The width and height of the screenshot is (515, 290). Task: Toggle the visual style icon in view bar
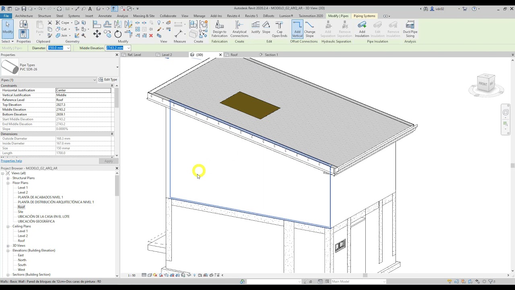[150, 275]
